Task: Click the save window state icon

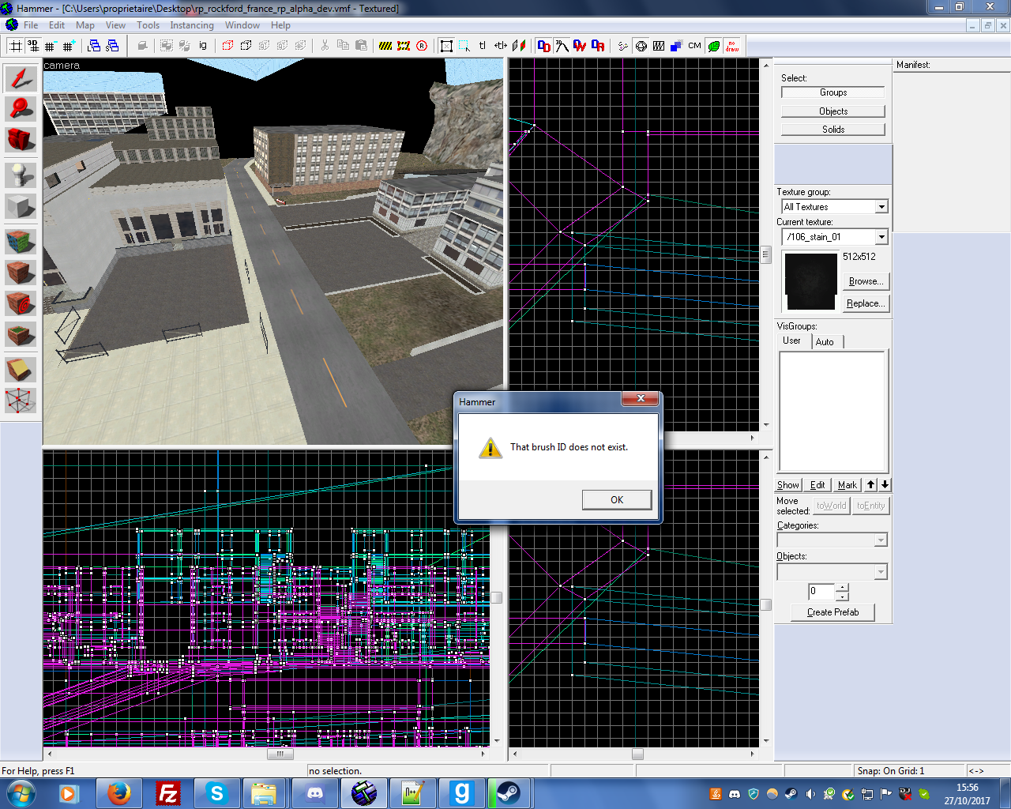Action: tap(112, 46)
